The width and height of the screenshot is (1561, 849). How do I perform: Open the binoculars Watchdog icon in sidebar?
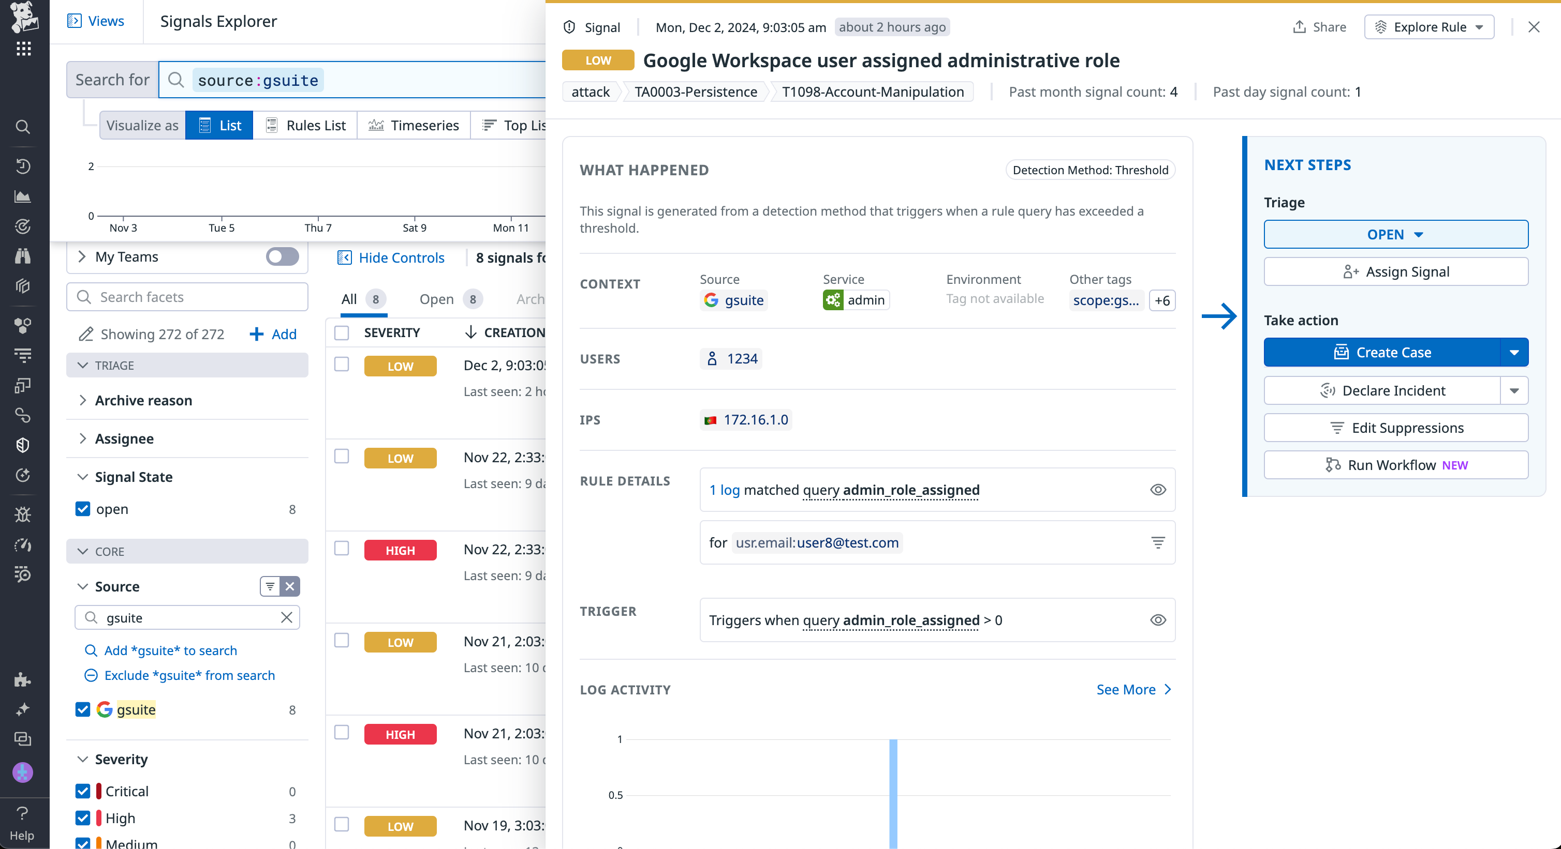point(23,255)
